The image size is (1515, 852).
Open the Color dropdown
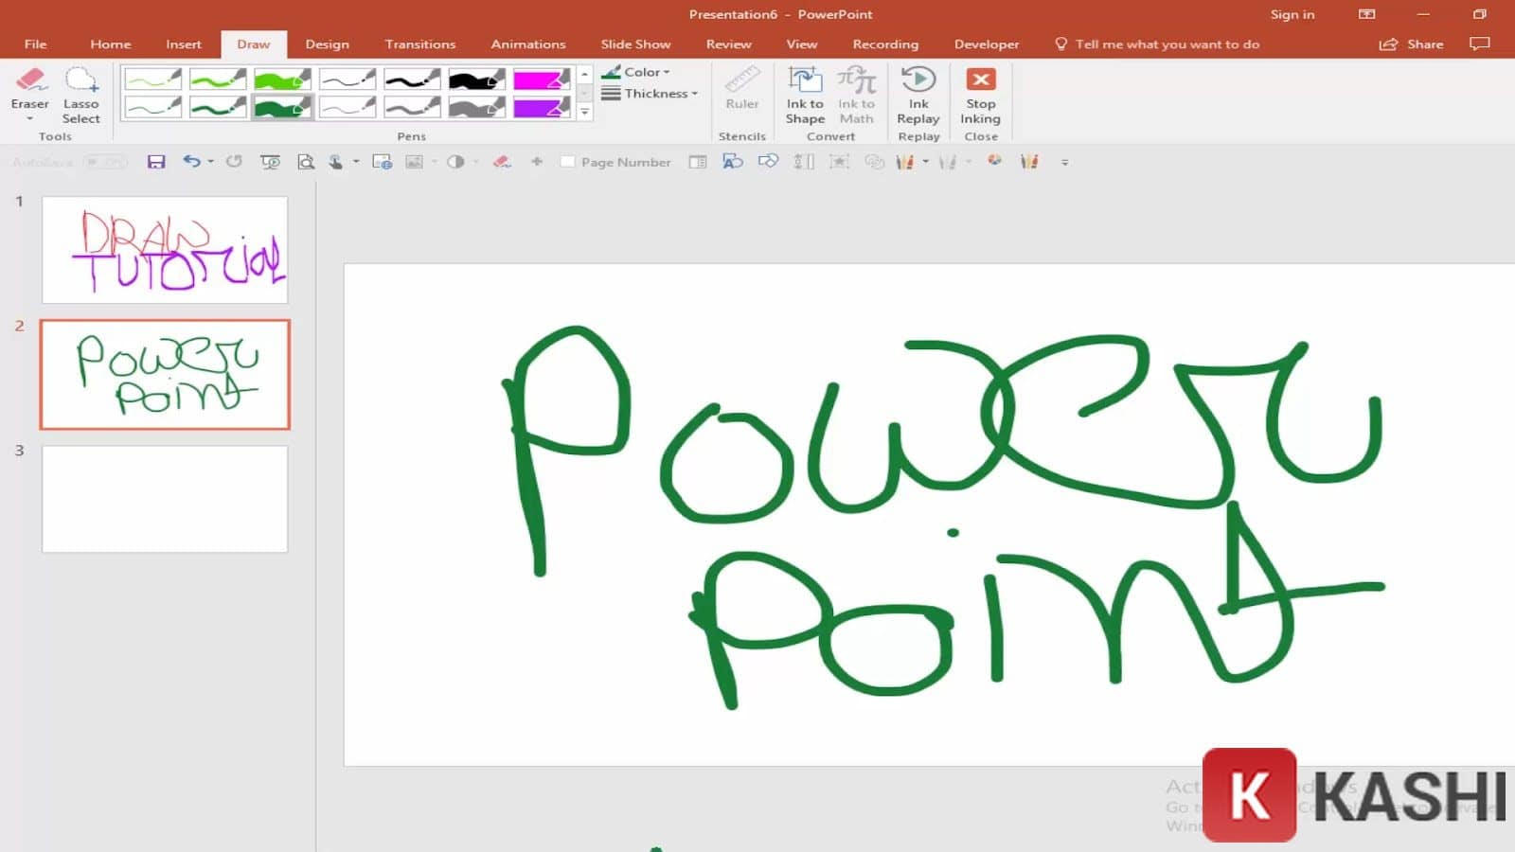coord(639,71)
